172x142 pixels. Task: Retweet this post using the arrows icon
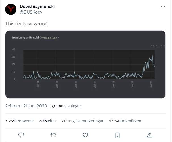[53, 135]
